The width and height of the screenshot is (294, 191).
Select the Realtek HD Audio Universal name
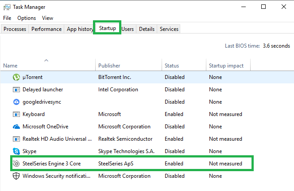click(x=57, y=139)
